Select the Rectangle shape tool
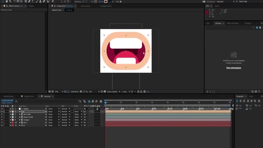This screenshot has height=148, width=263. pyautogui.click(x=25, y=1)
